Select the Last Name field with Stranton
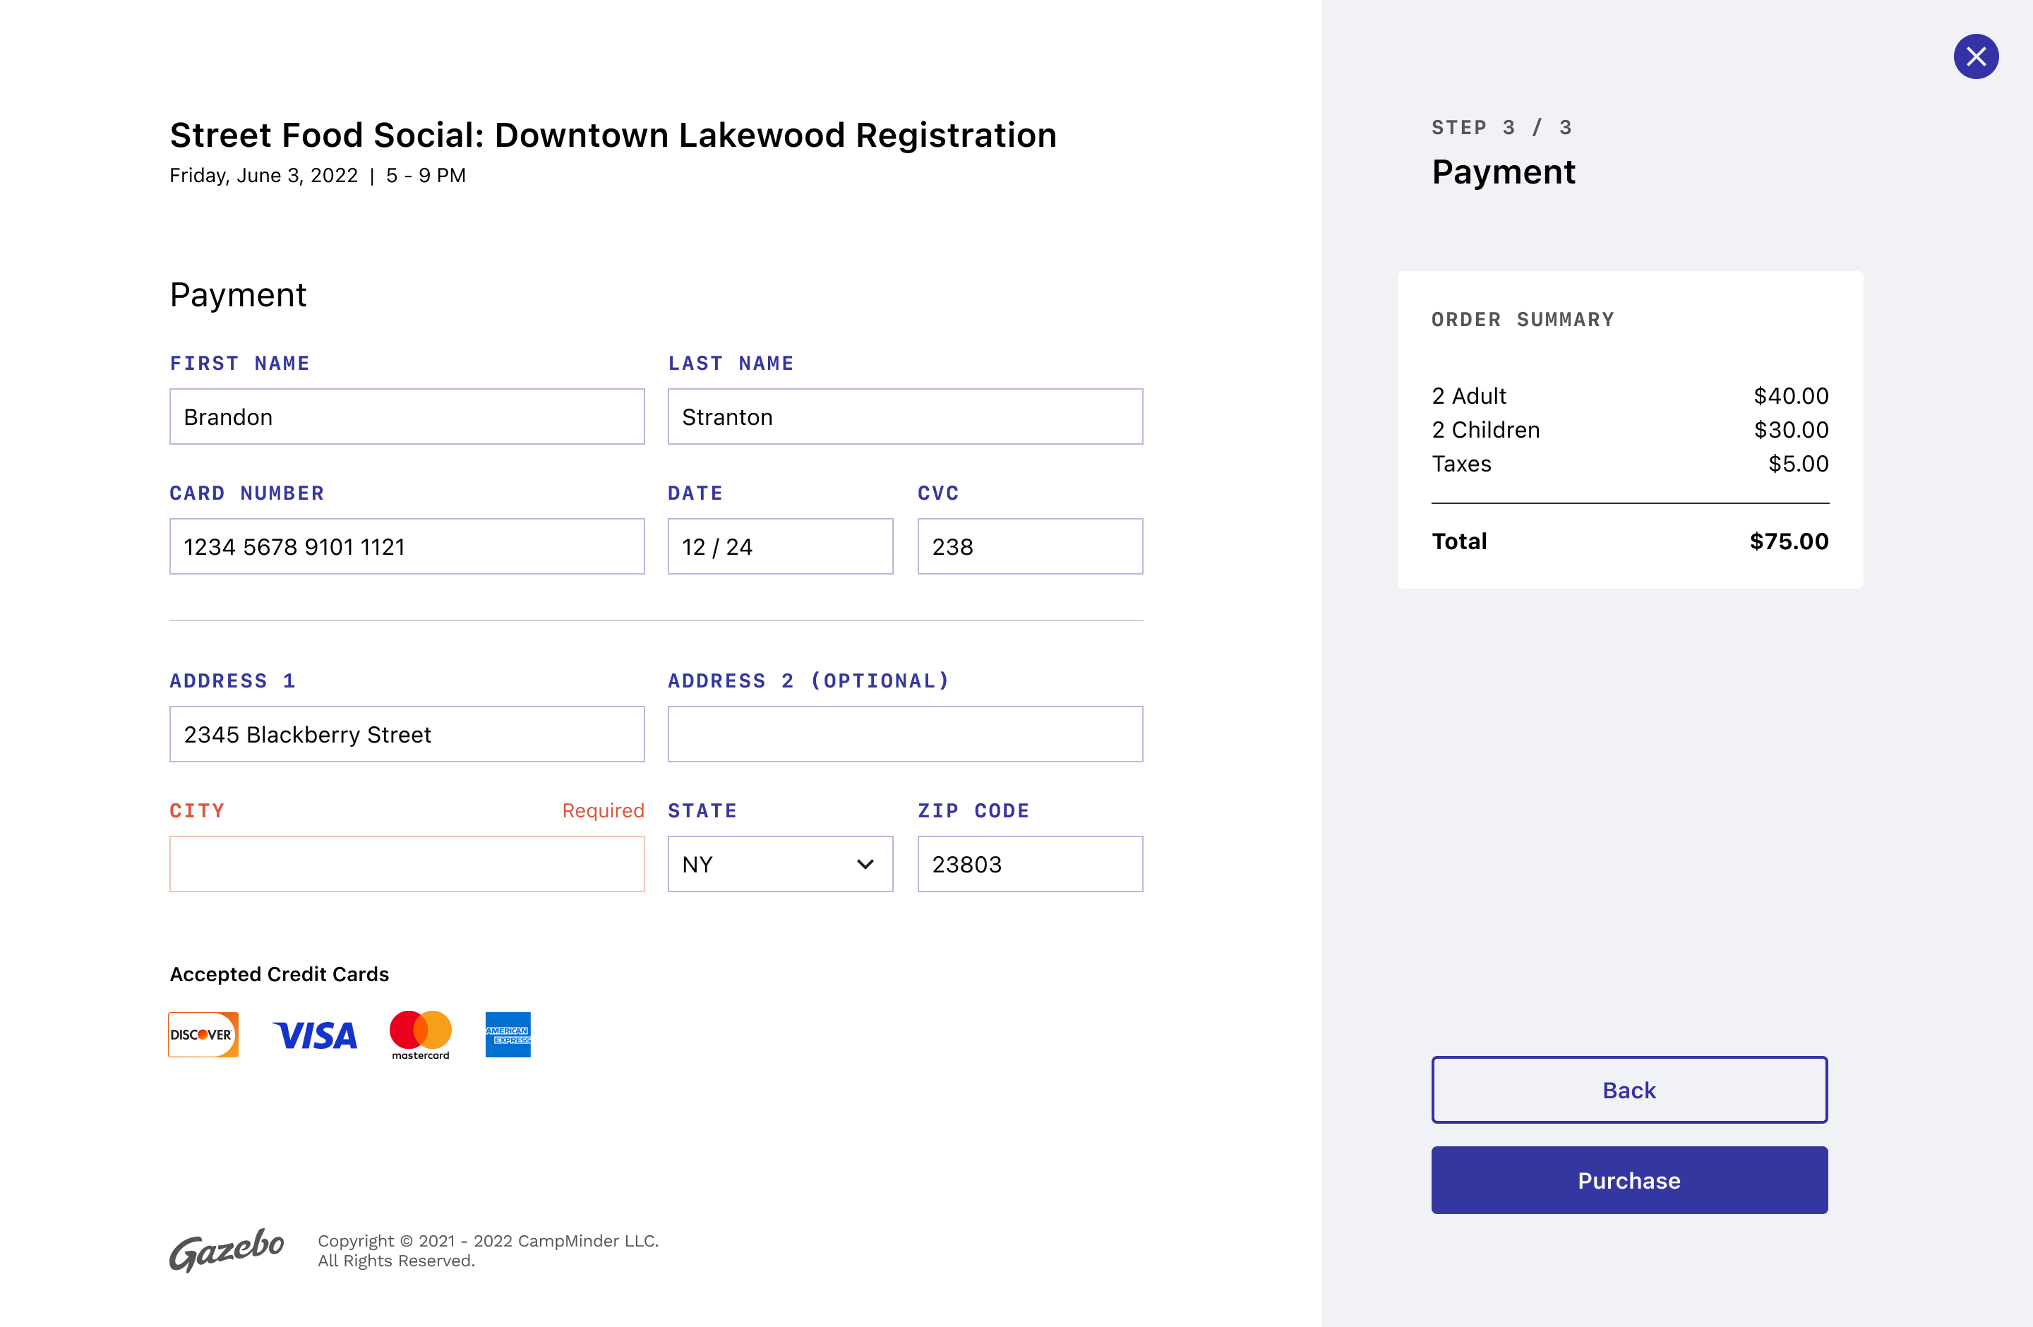Screen dimensions: 2033x1327 pos(904,416)
